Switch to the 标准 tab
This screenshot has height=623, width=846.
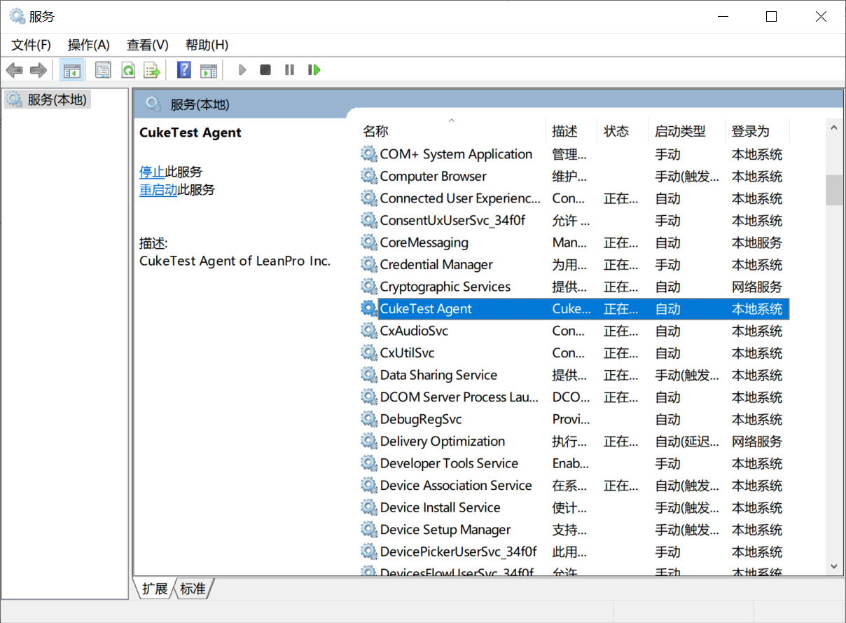point(193,589)
